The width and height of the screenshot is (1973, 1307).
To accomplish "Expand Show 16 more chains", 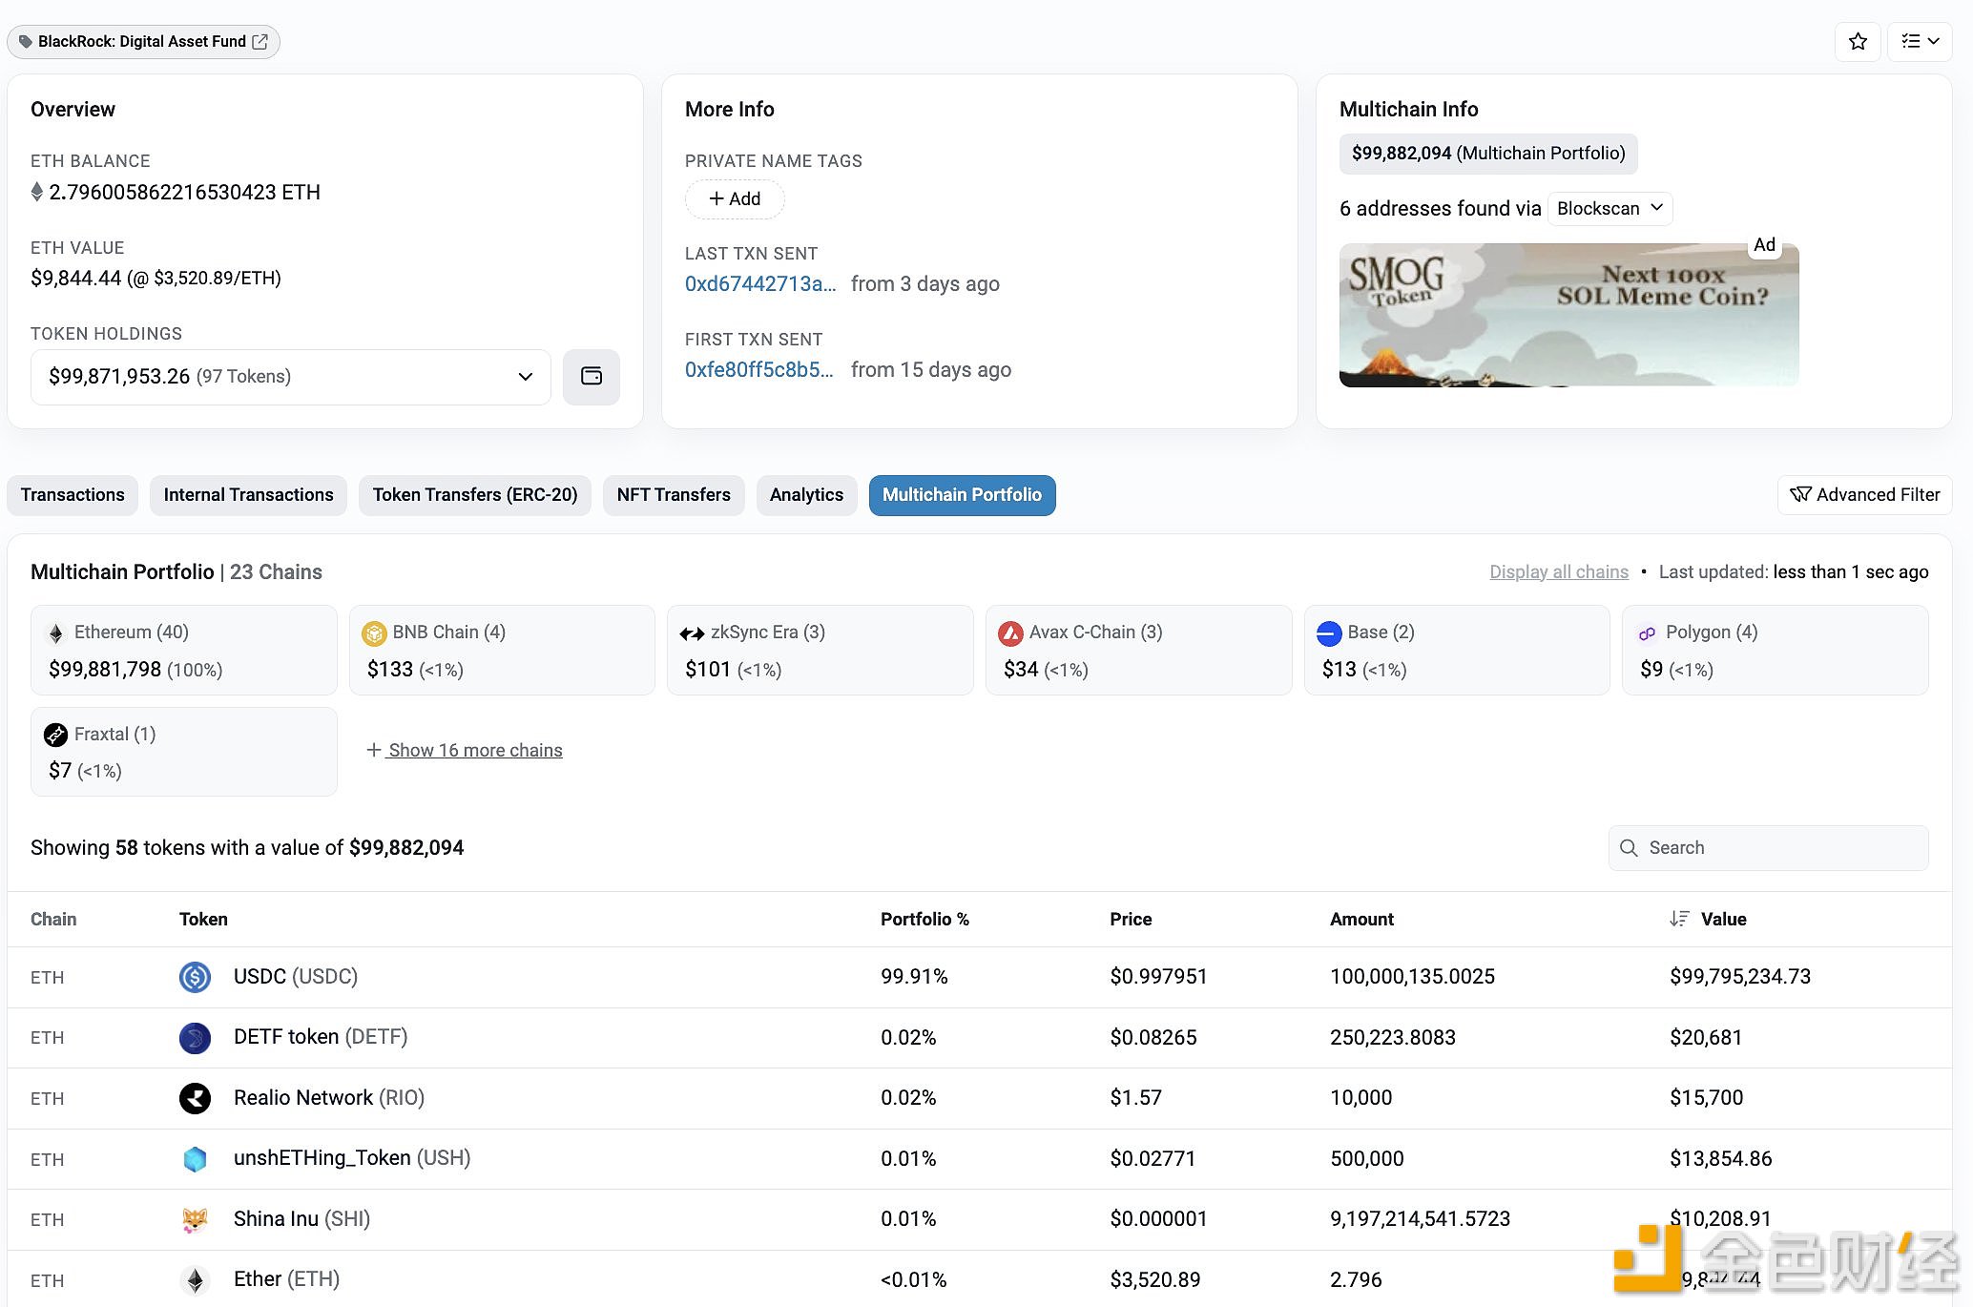I will tap(465, 751).
